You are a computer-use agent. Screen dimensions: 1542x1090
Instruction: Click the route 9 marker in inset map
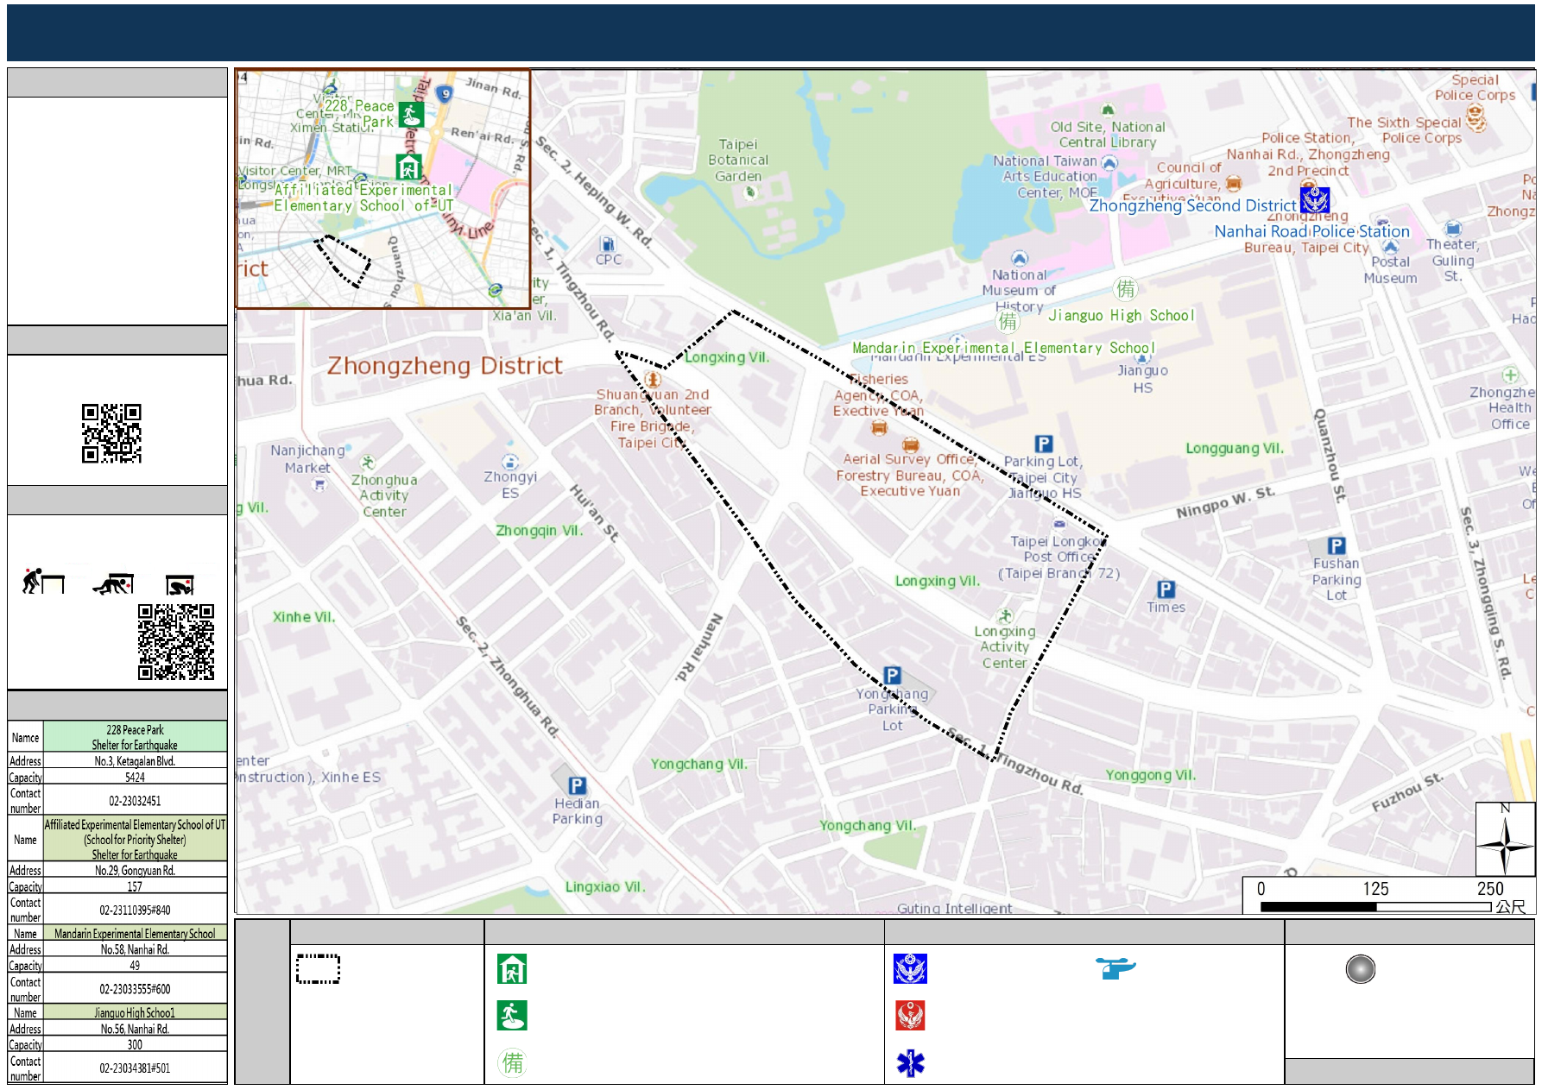click(x=445, y=94)
